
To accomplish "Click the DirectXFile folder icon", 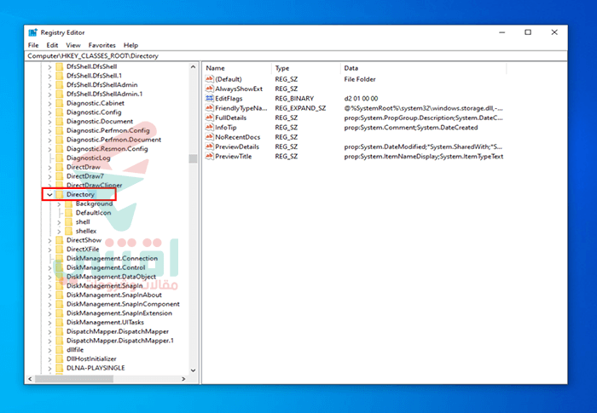I will (x=60, y=250).
